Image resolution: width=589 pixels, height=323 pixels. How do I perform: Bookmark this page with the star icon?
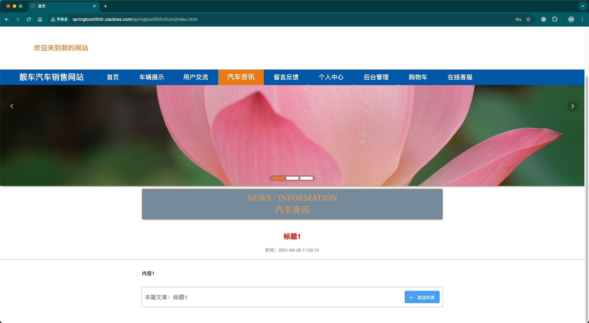pos(528,19)
